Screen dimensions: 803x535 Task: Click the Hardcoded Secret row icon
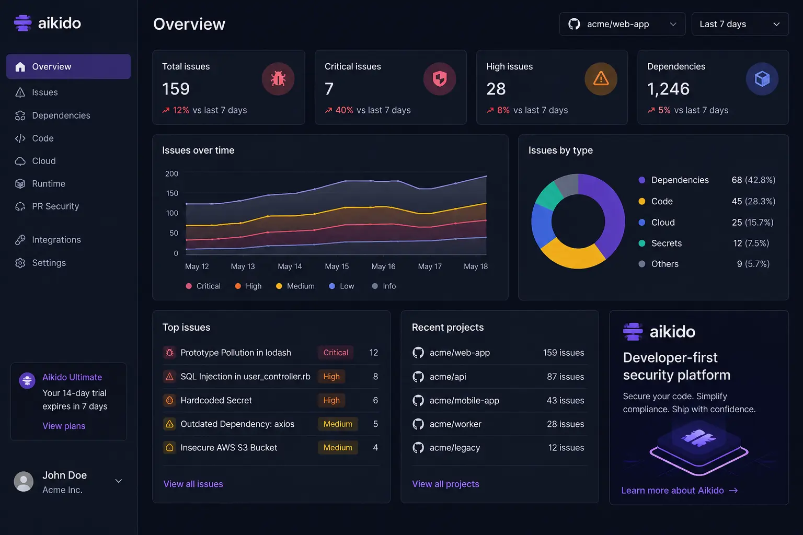click(169, 400)
